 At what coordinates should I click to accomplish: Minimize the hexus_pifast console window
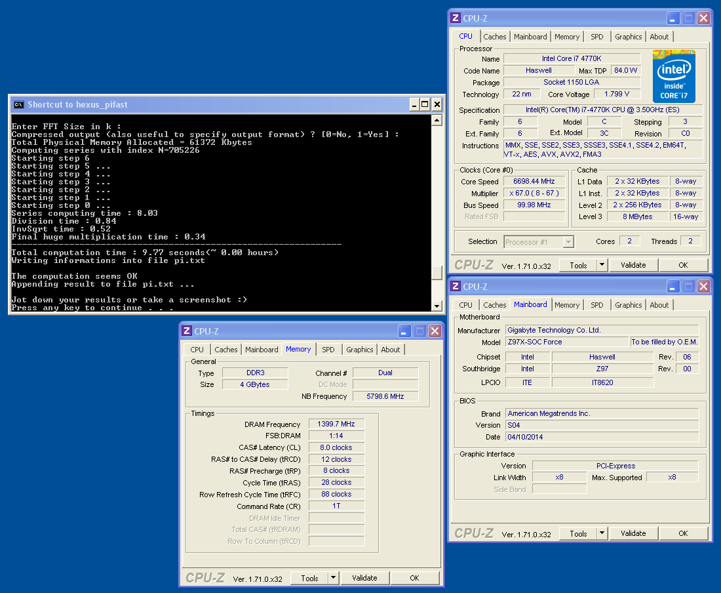click(x=414, y=104)
